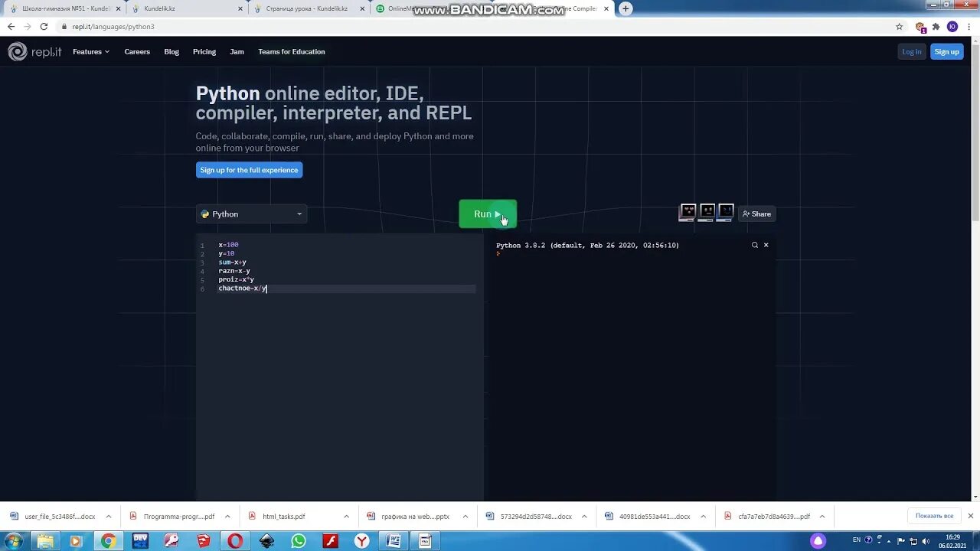The width and height of the screenshot is (980, 551).
Task: Reload the current page
Action: pos(44,26)
